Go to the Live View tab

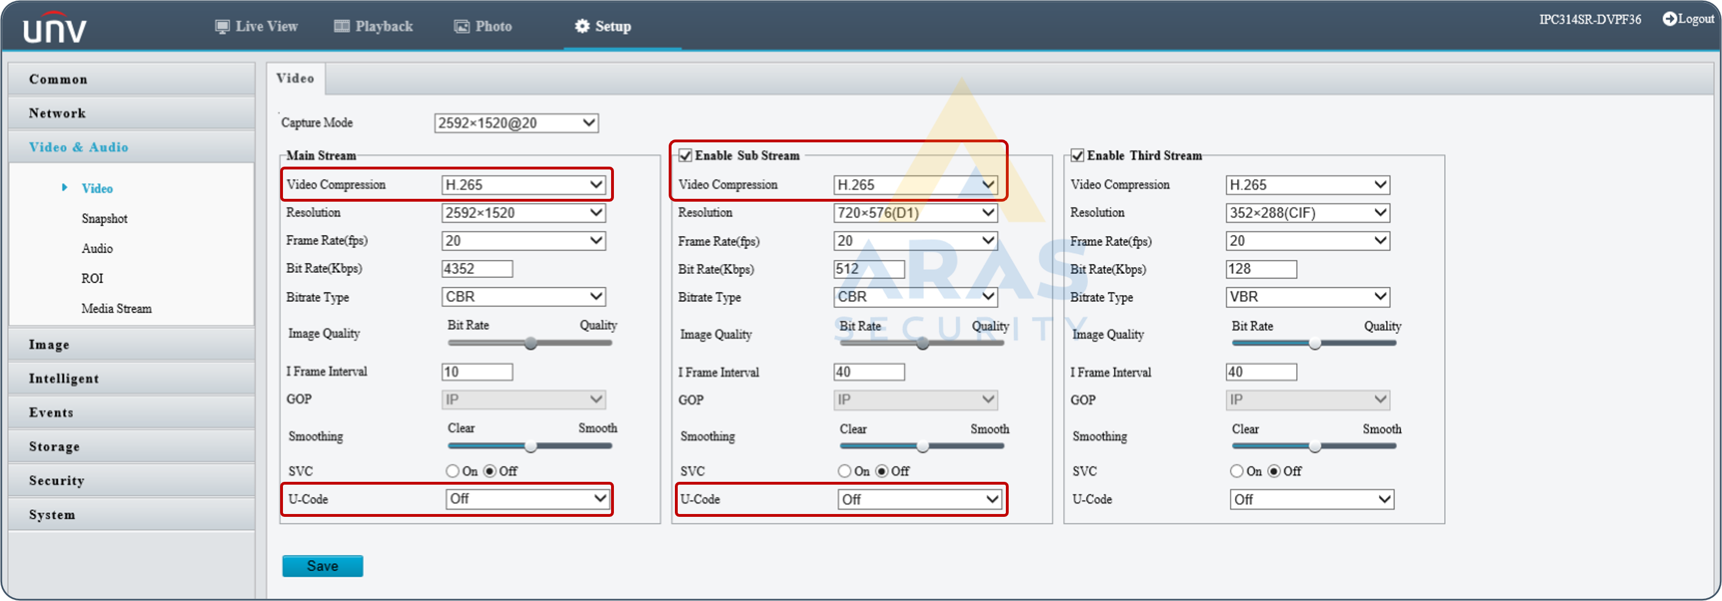(257, 27)
